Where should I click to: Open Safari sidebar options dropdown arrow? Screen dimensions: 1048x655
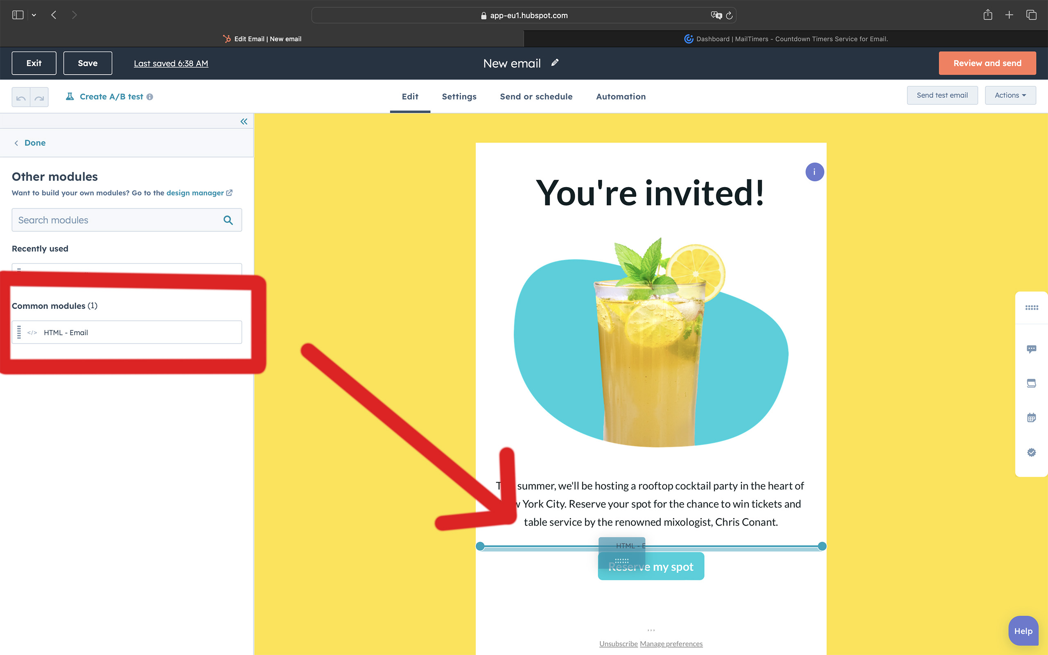(34, 15)
